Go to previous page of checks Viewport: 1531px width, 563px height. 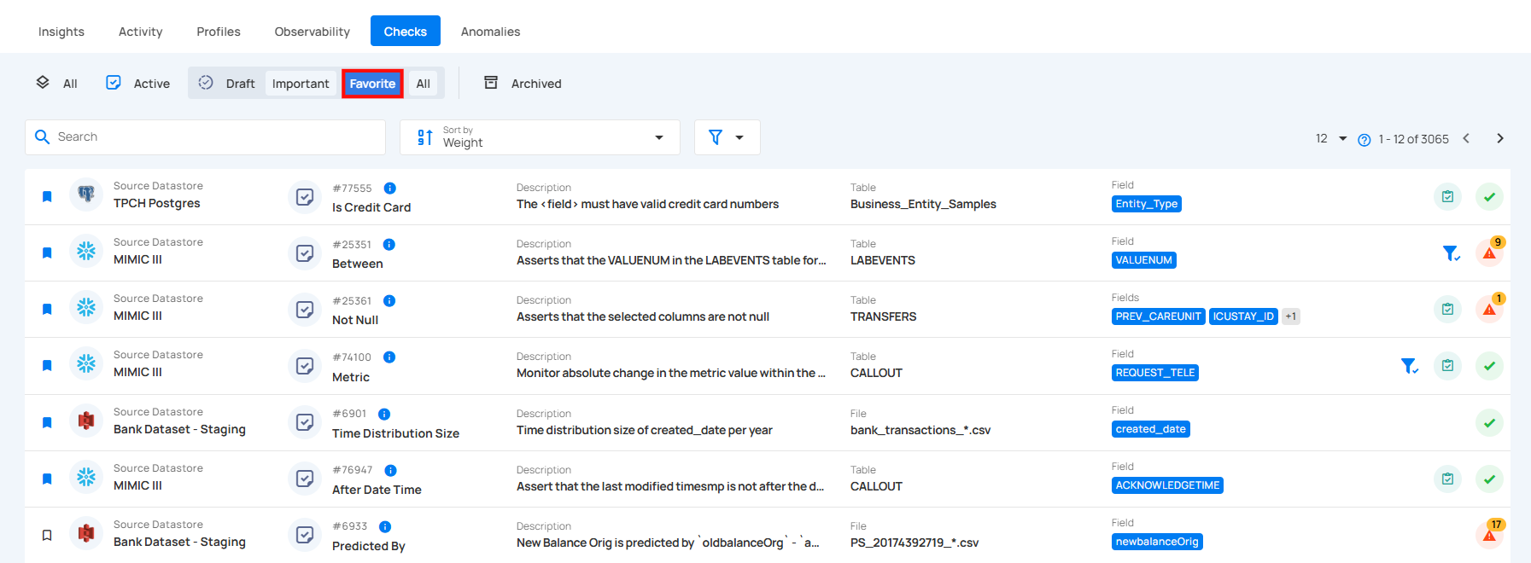click(1466, 138)
